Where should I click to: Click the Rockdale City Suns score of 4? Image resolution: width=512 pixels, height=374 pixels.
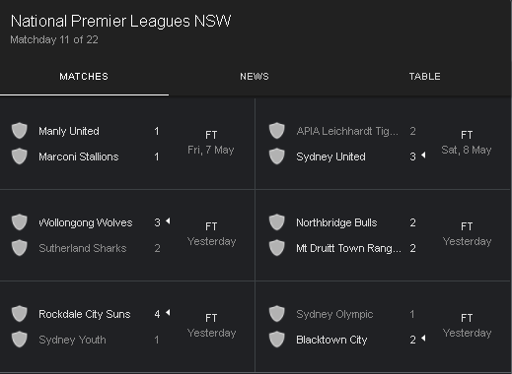(x=157, y=314)
